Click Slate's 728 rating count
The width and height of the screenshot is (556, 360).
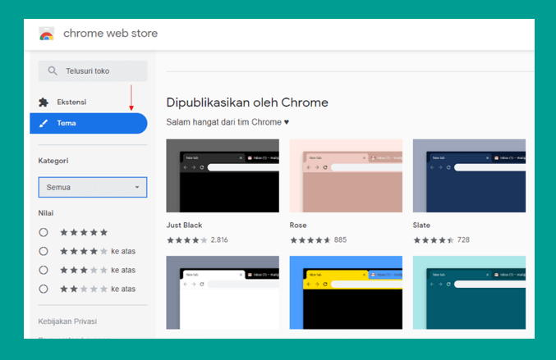pos(463,240)
